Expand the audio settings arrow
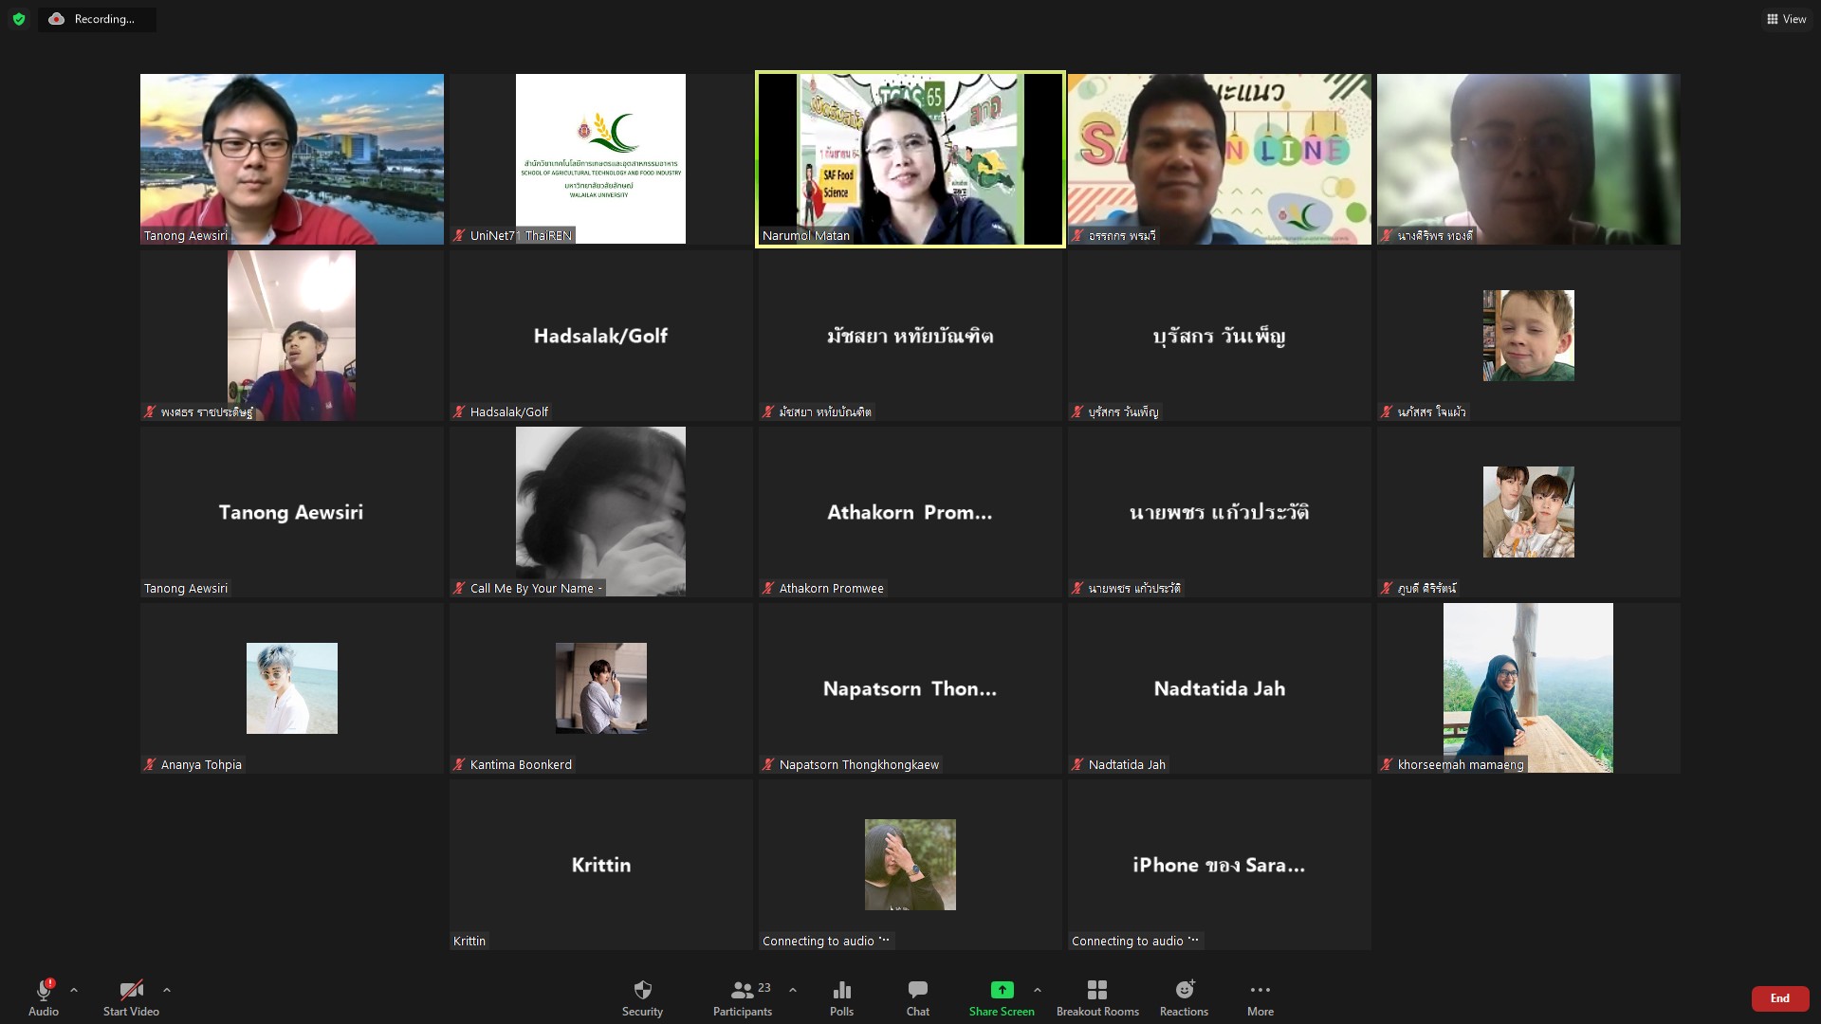This screenshot has width=1821, height=1024. click(74, 990)
